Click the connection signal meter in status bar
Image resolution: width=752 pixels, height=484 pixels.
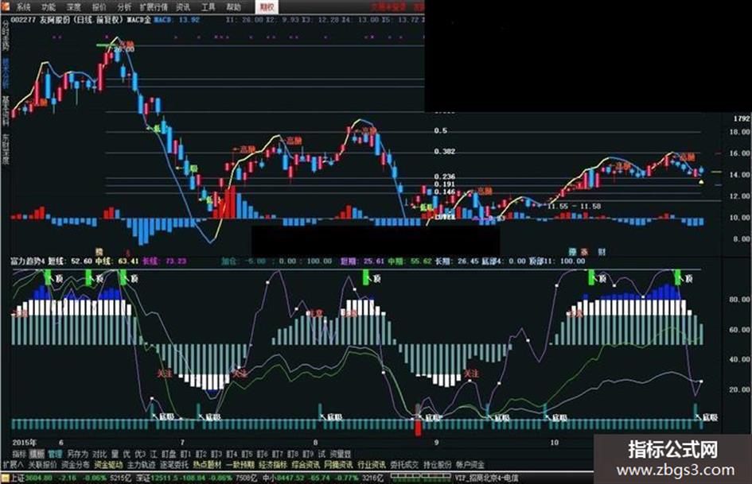coord(419,477)
